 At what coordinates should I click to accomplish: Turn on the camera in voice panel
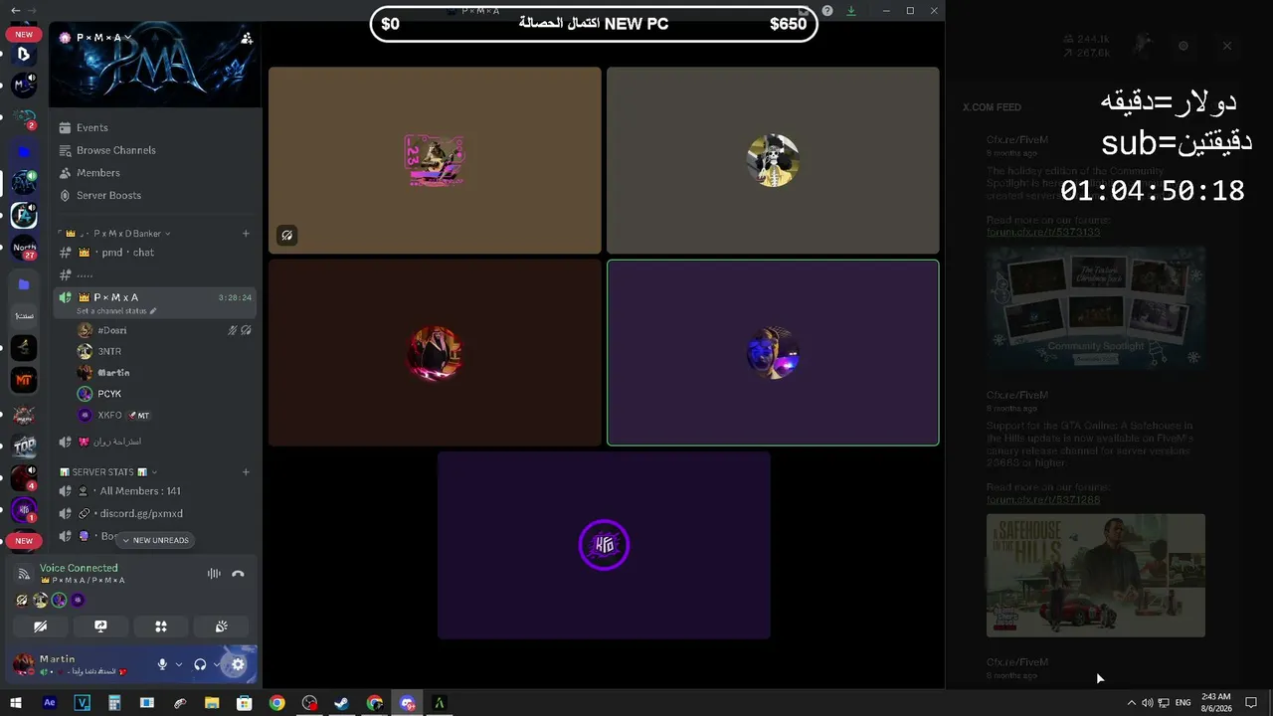click(x=40, y=626)
